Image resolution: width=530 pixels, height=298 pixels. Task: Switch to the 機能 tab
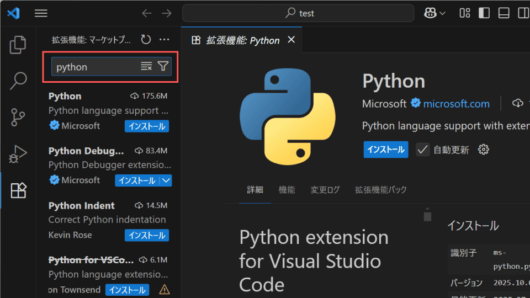(x=287, y=190)
